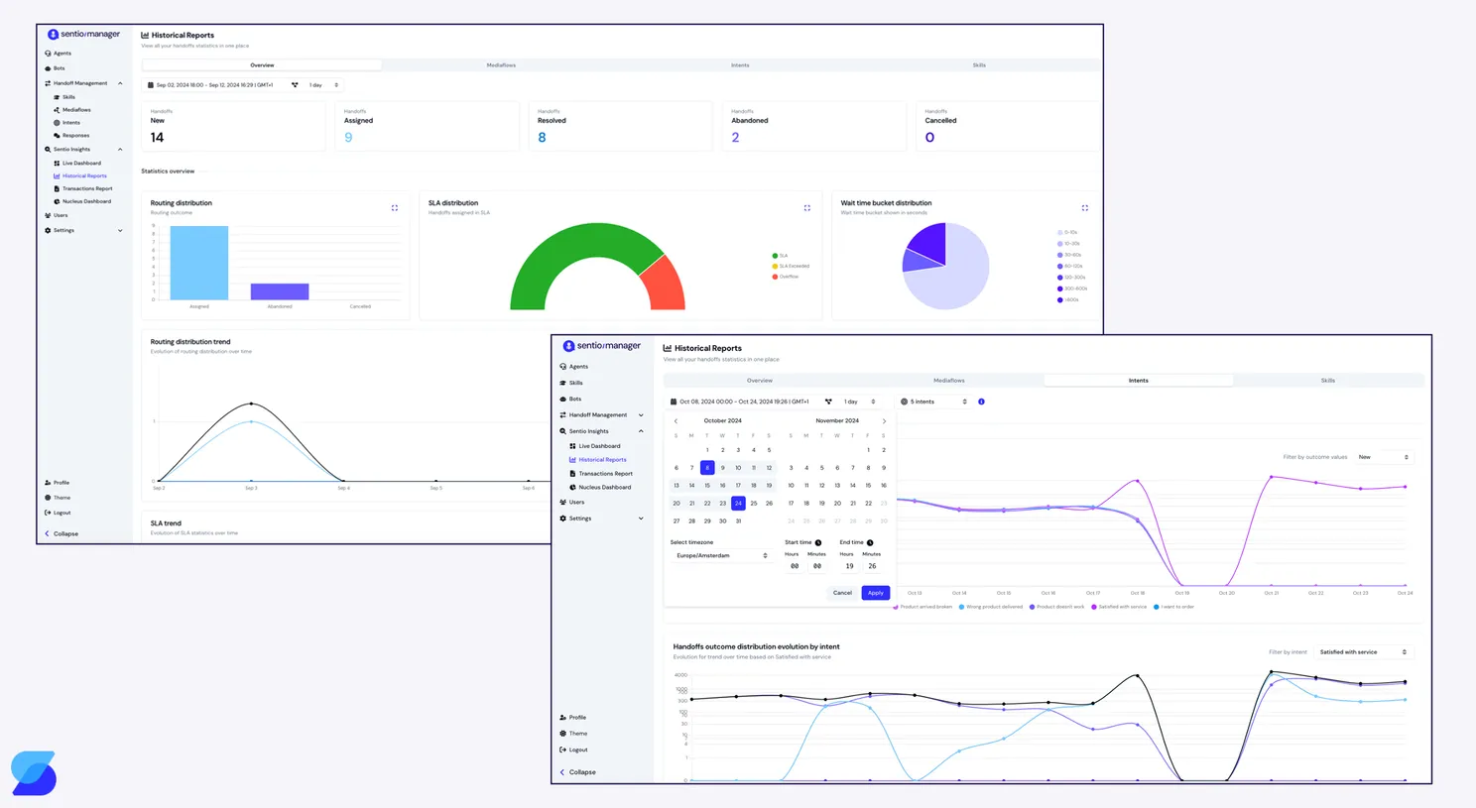Switch to Skills tab in the front window

tap(1327, 381)
